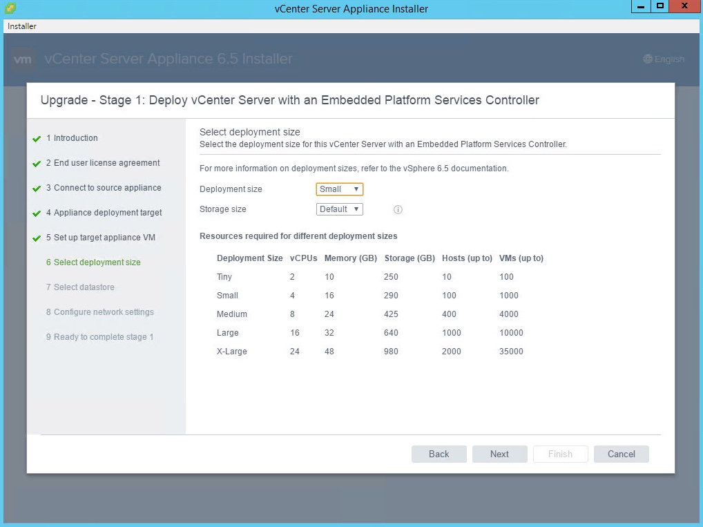This screenshot has width=703, height=527.
Task: Click the storage size info icon
Action: (x=398, y=210)
